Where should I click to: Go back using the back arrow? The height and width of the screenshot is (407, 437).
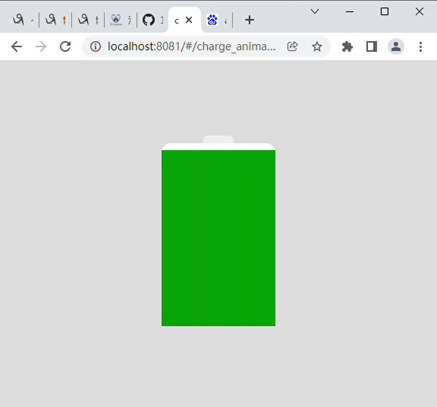pos(16,46)
